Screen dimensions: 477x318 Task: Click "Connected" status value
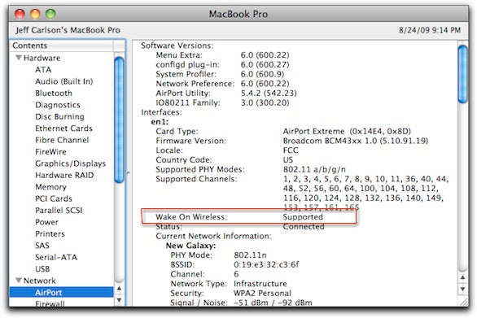pos(304,226)
